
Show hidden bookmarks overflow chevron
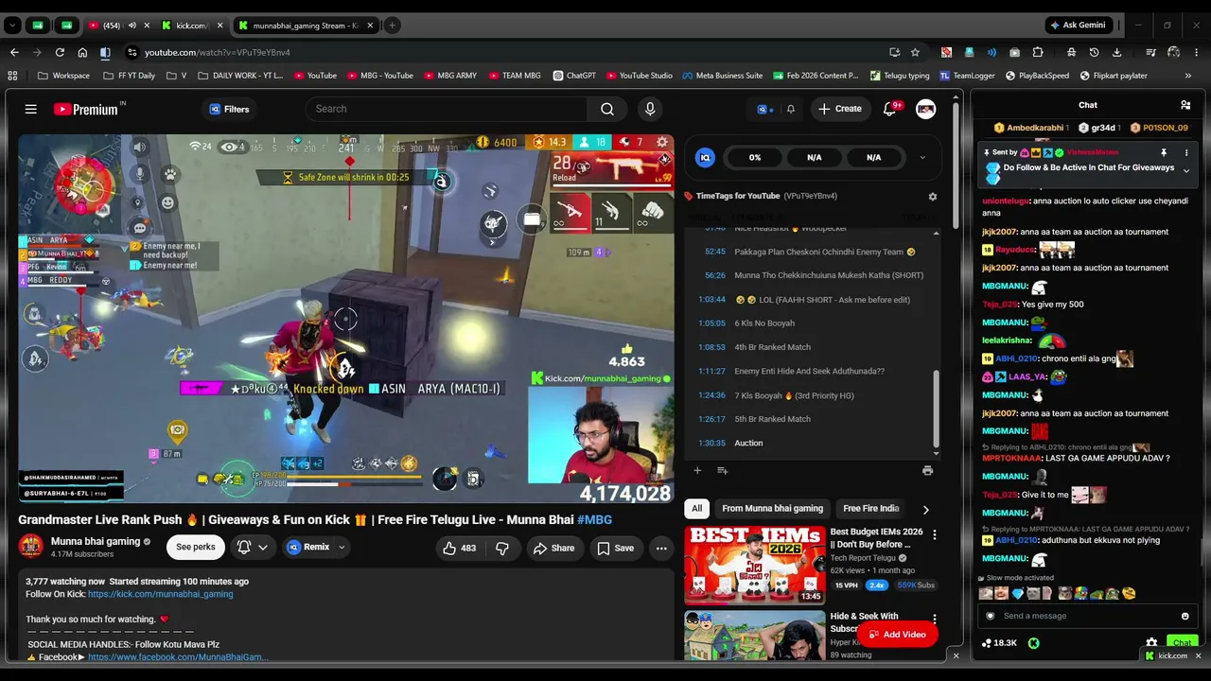[1188, 76]
